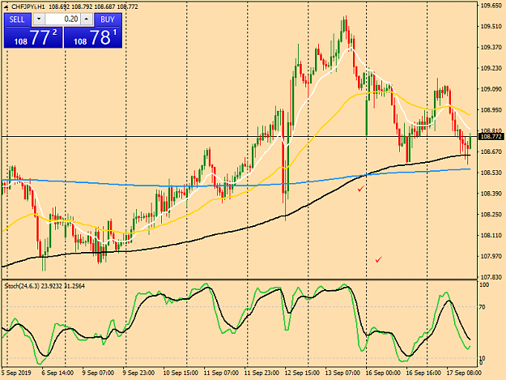Click the 13 Sep 07:00 time label
506x380 pixels.
[342, 373]
